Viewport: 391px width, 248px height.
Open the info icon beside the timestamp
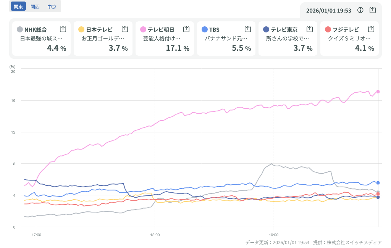click(360, 10)
